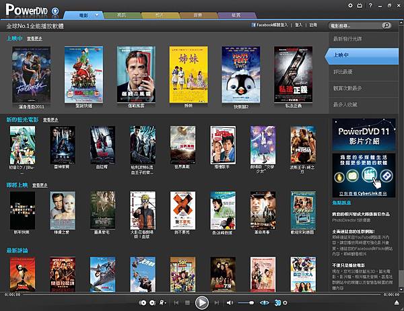Open the R dropdown in the control bar
This screenshot has height=311, width=404.
point(162,303)
